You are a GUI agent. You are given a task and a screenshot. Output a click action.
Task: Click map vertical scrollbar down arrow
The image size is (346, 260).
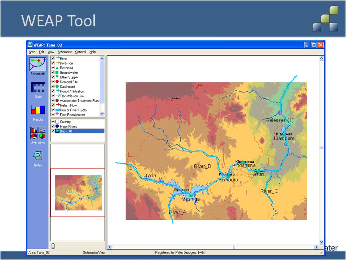[x=321, y=242]
